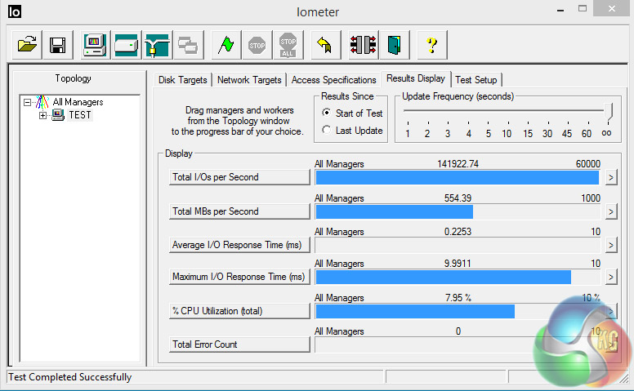Open the help question mark icon
This screenshot has width=634, height=391.
(x=431, y=45)
